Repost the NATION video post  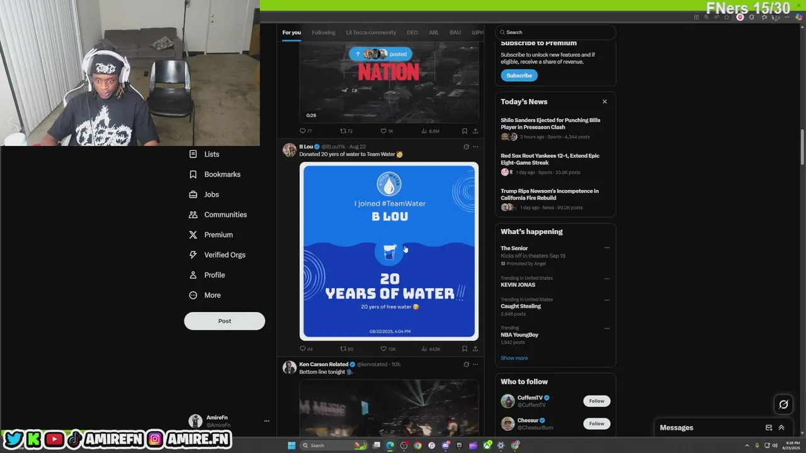click(346, 131)
